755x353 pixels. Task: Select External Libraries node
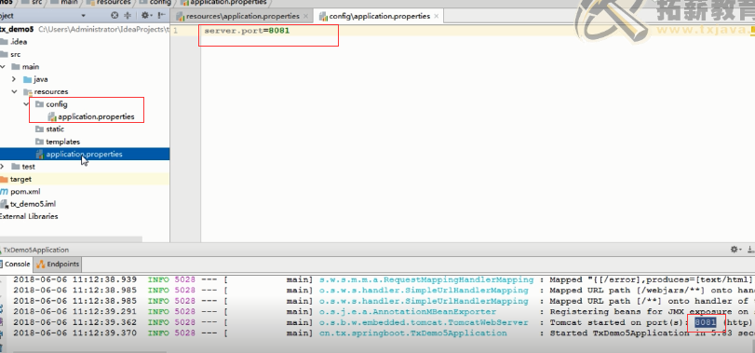point(29,216)
